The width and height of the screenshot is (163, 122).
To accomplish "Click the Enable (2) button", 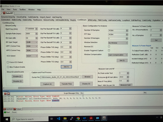I will pos(17,77).
